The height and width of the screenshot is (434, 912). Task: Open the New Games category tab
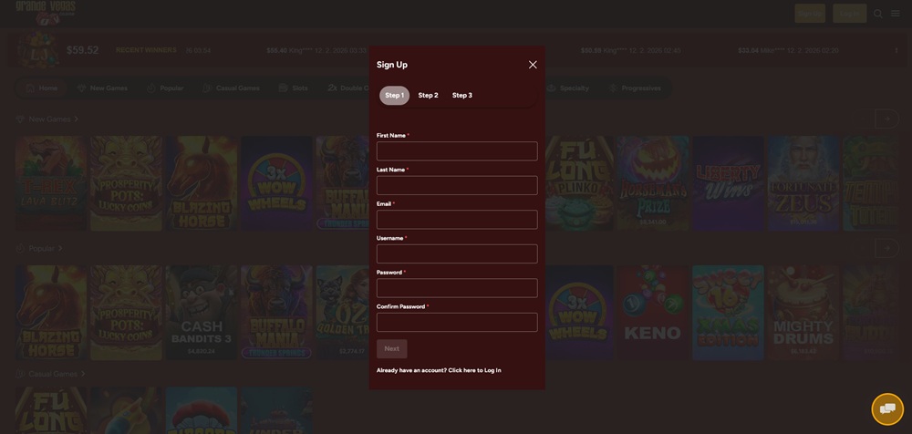tap(102, 88)
